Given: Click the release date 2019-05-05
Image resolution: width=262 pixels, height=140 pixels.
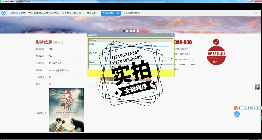Looking at the screenshot, I should (55, 63).
